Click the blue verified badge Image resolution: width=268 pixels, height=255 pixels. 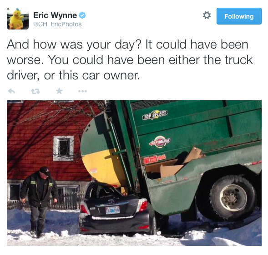click(82, 15)
